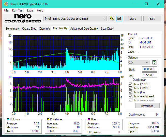Image resolution: width=166 pixels, height=137 pixels.
Task: Click the disc date 1 Jan 2018
Action: [146, 47]
